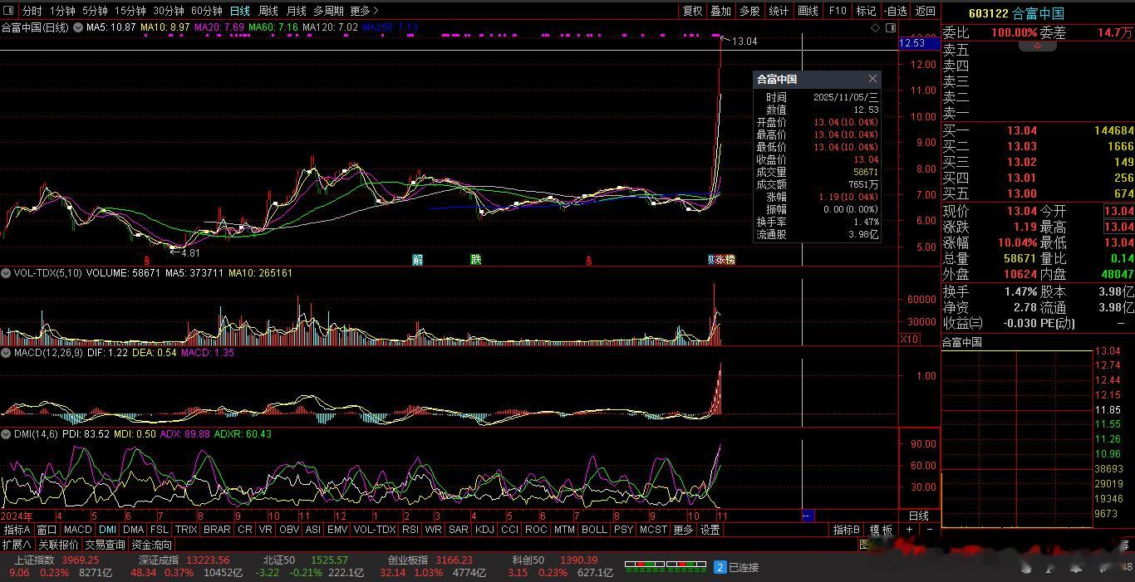The height and width of the screenshot is (582, 1135).
Task: Expand the 扩展 panel
Action: pyautogui.click(x=17, y=545)
